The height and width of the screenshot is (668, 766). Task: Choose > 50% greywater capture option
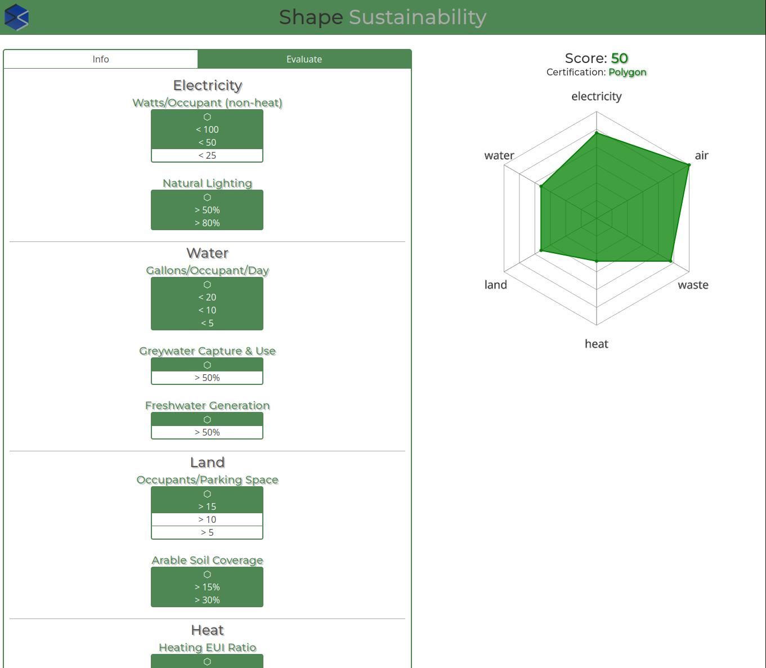coord(207,378)
